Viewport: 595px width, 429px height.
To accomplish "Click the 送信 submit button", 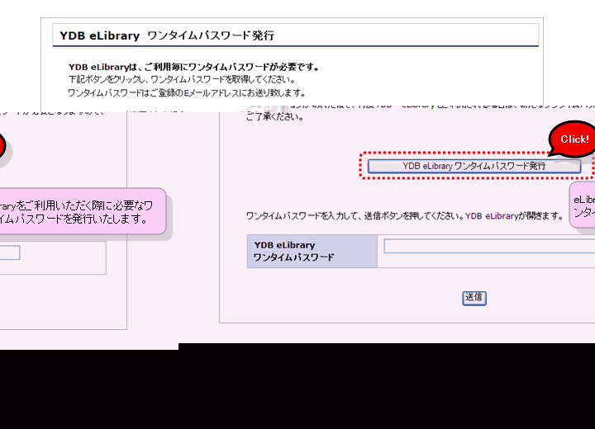I will pos(474,298).
